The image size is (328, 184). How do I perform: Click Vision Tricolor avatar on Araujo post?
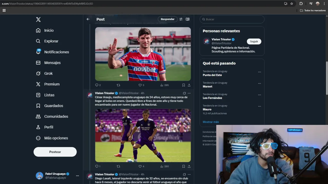click(x=90, y=95)
